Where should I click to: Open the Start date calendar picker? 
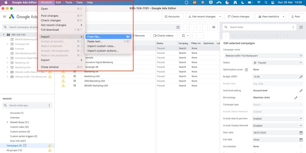tap(301, 133)
